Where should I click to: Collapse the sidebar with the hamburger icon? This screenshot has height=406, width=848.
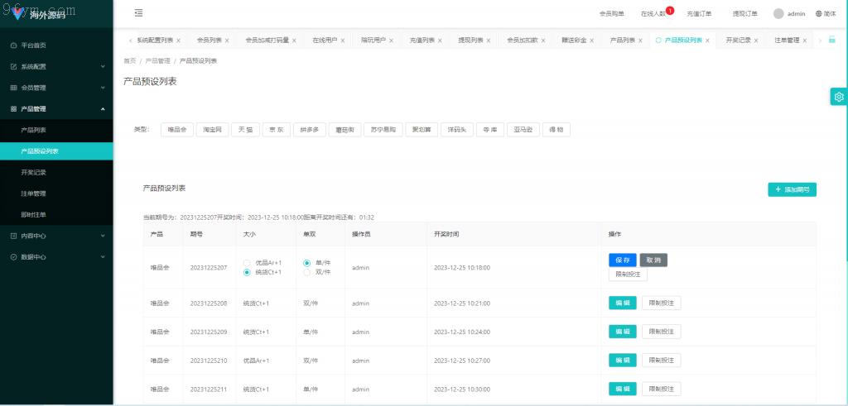138,13
